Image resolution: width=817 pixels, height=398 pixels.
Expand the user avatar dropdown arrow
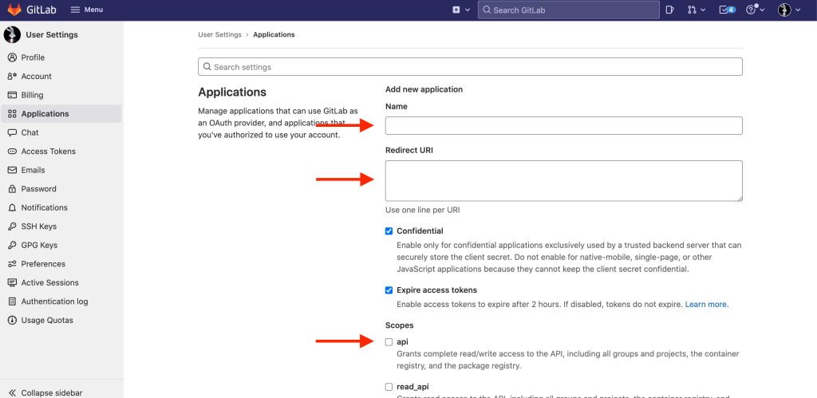coord(798,10)
